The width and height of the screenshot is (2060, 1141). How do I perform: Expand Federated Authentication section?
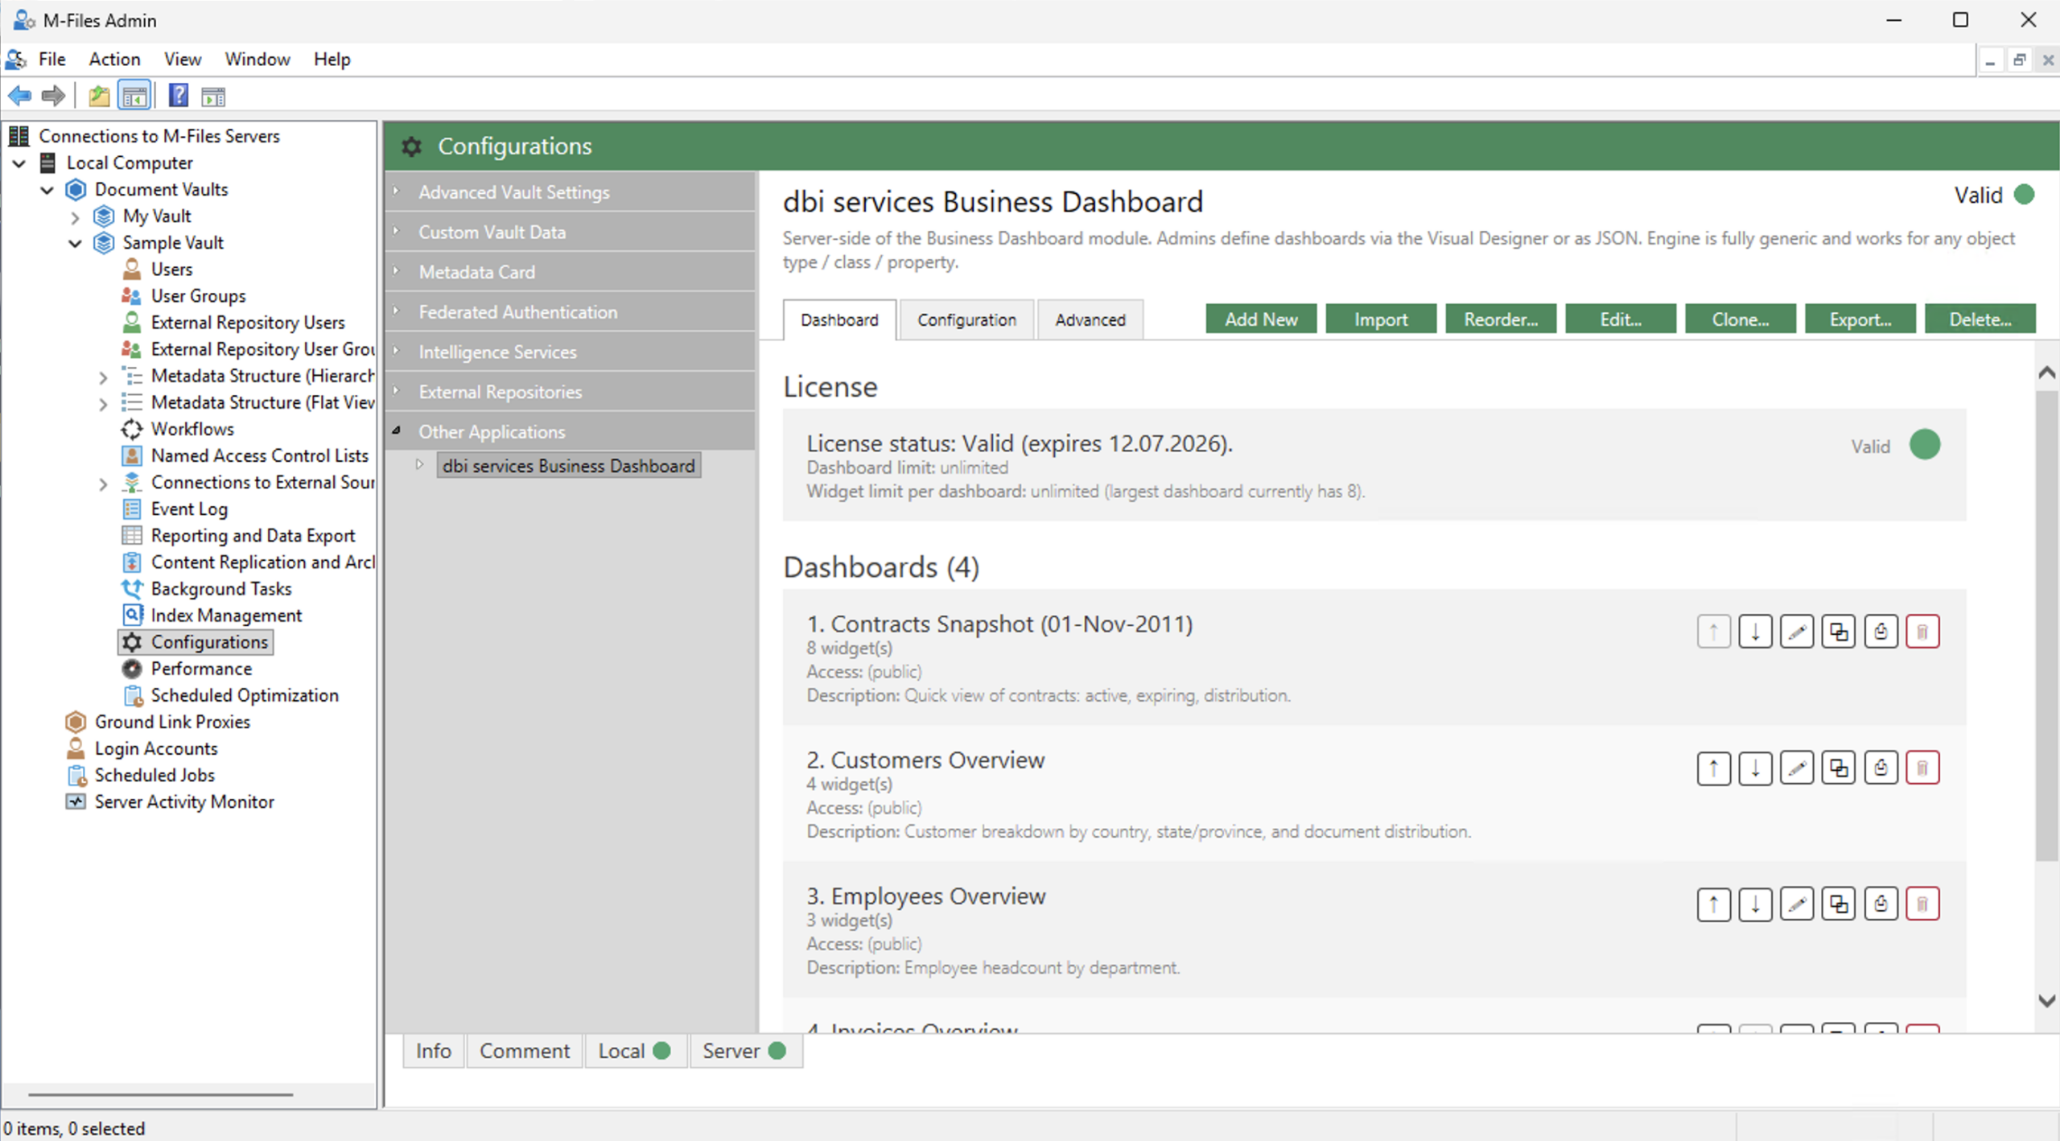point(397,311)
